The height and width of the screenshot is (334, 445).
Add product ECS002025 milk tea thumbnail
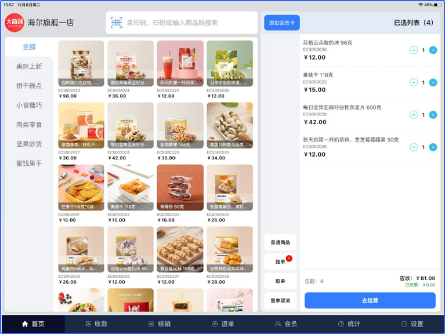(180, 64)
